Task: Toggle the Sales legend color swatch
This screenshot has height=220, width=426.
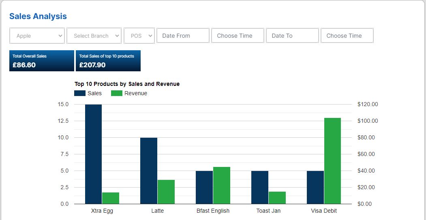Action: [x=80, y=93]
